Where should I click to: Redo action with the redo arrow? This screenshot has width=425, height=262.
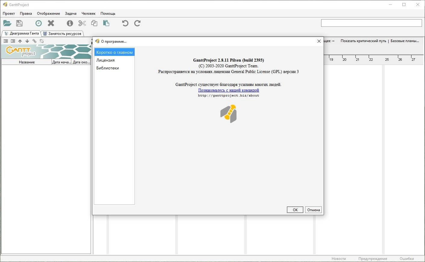click(x=137, y=23)
